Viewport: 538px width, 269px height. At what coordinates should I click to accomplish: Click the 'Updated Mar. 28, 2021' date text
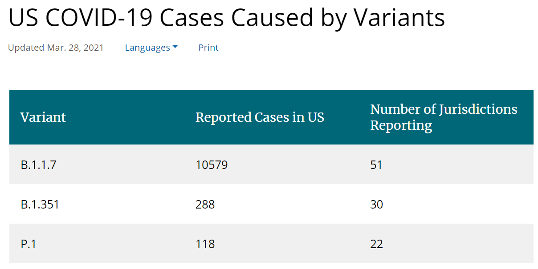point(56,48)
